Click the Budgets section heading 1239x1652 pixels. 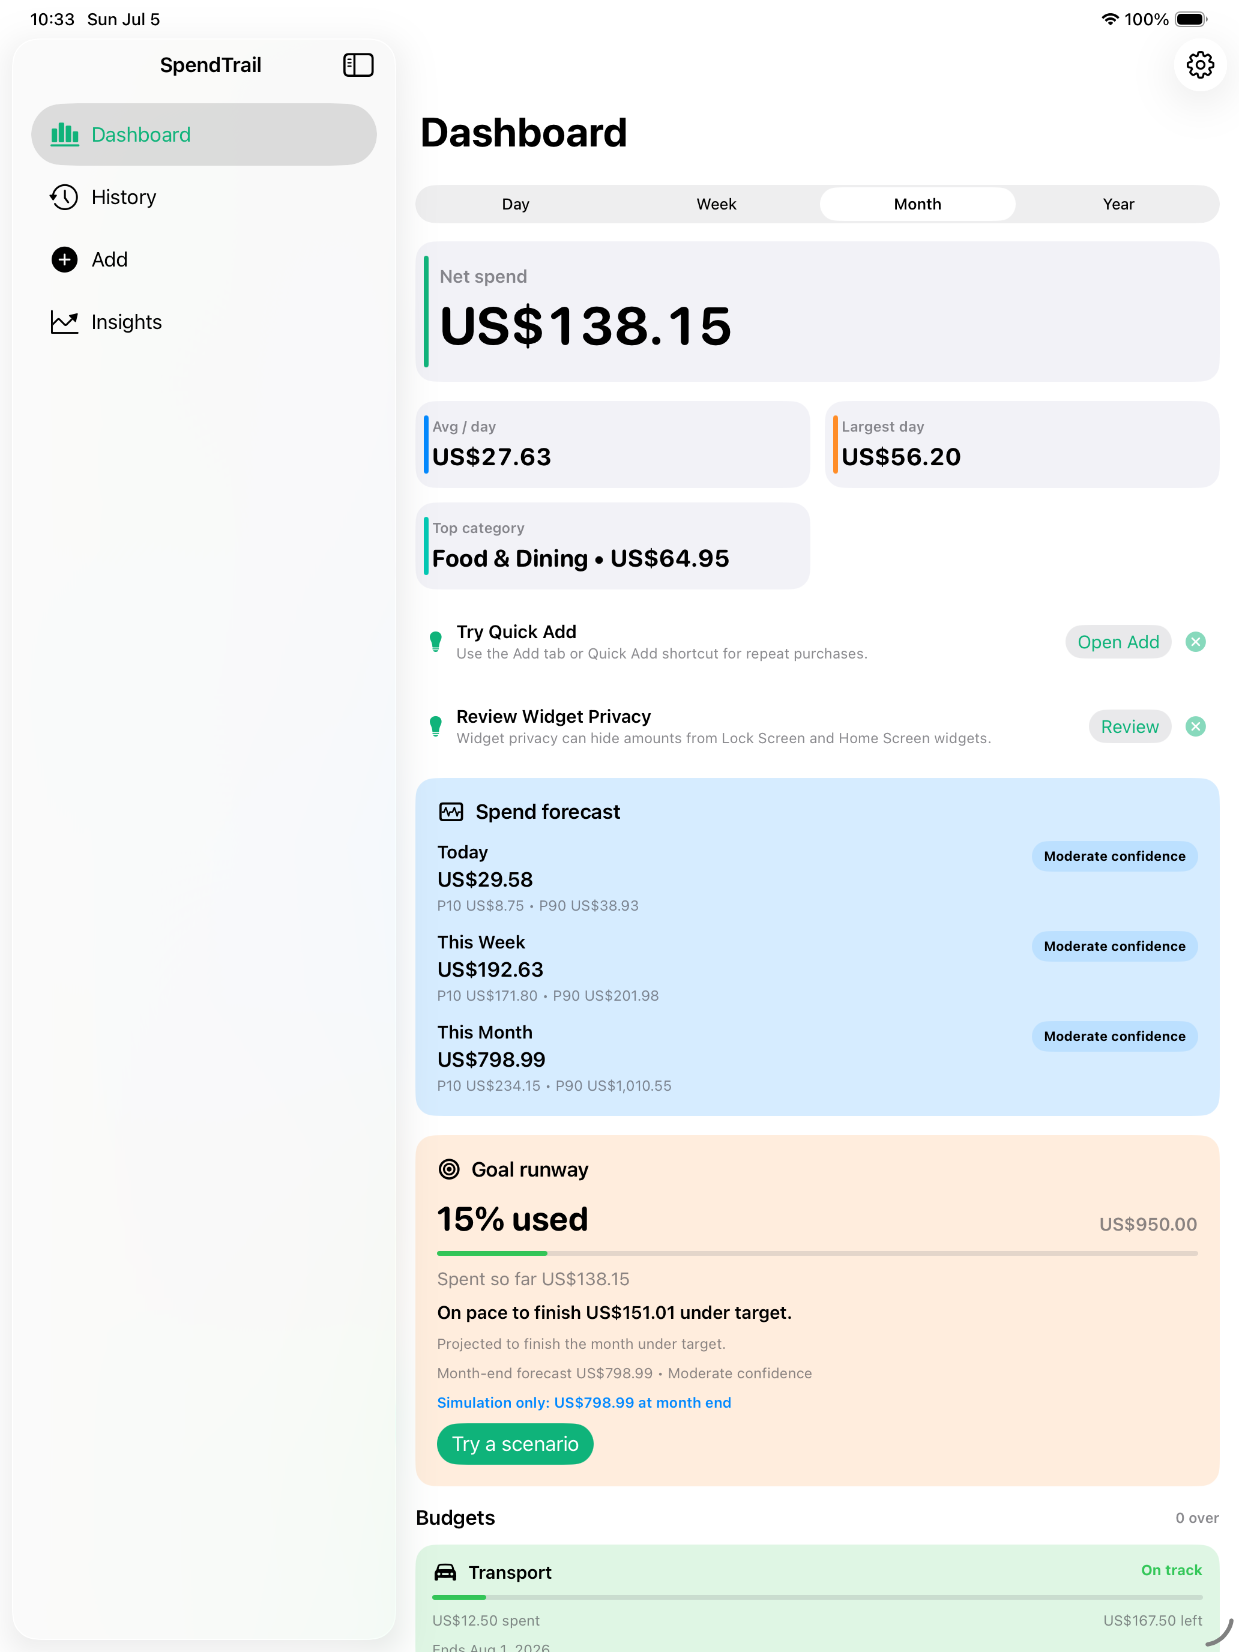point(456,1518)
